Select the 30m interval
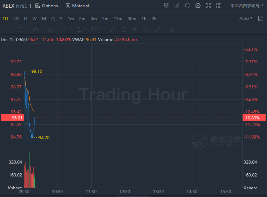 pos(132,19)
